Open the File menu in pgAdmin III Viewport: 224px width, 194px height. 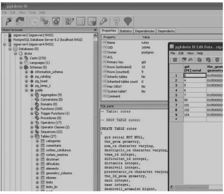[4, 13]
